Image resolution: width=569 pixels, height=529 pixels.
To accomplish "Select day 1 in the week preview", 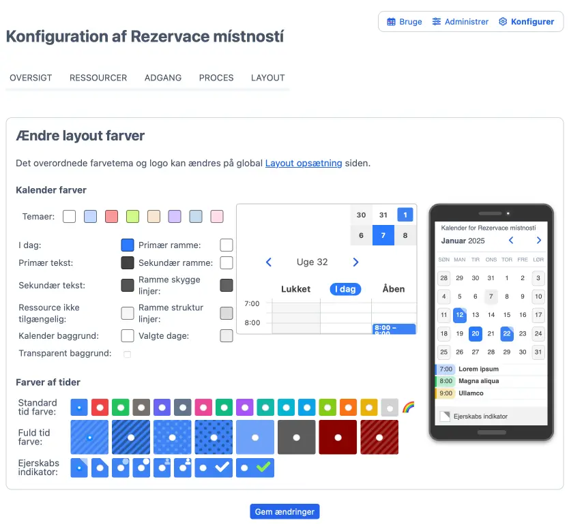I will tap(405, 215).
